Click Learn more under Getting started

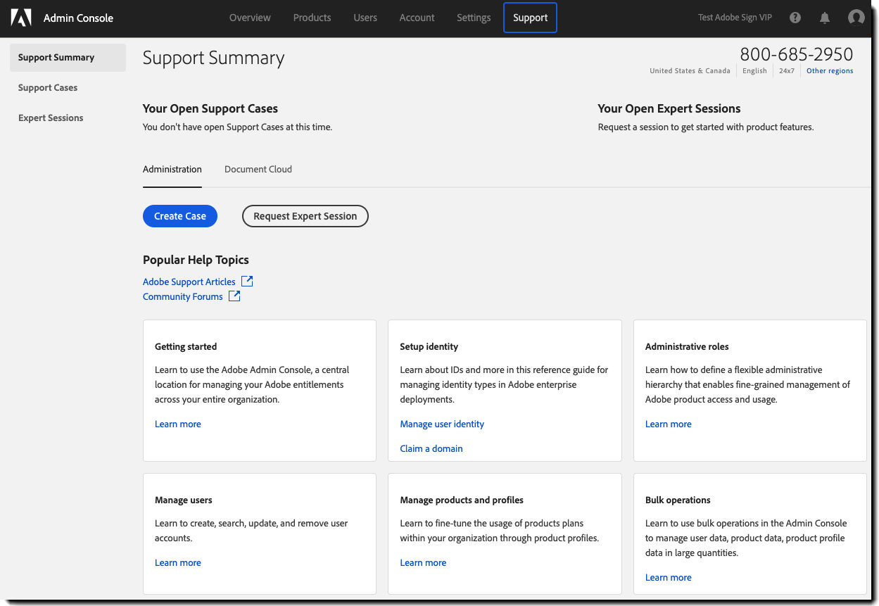click(x=178, y=424)
